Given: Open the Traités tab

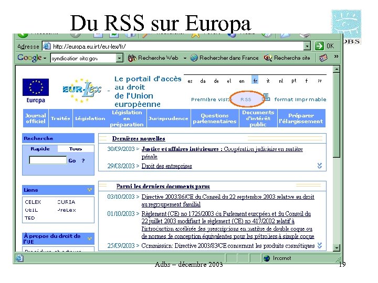Looking at the screenshot, I should coord(60,118).
